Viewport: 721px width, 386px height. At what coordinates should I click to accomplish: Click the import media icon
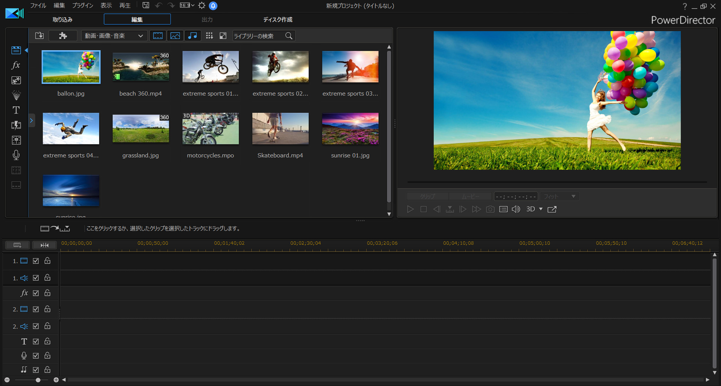tap(39, 36)
